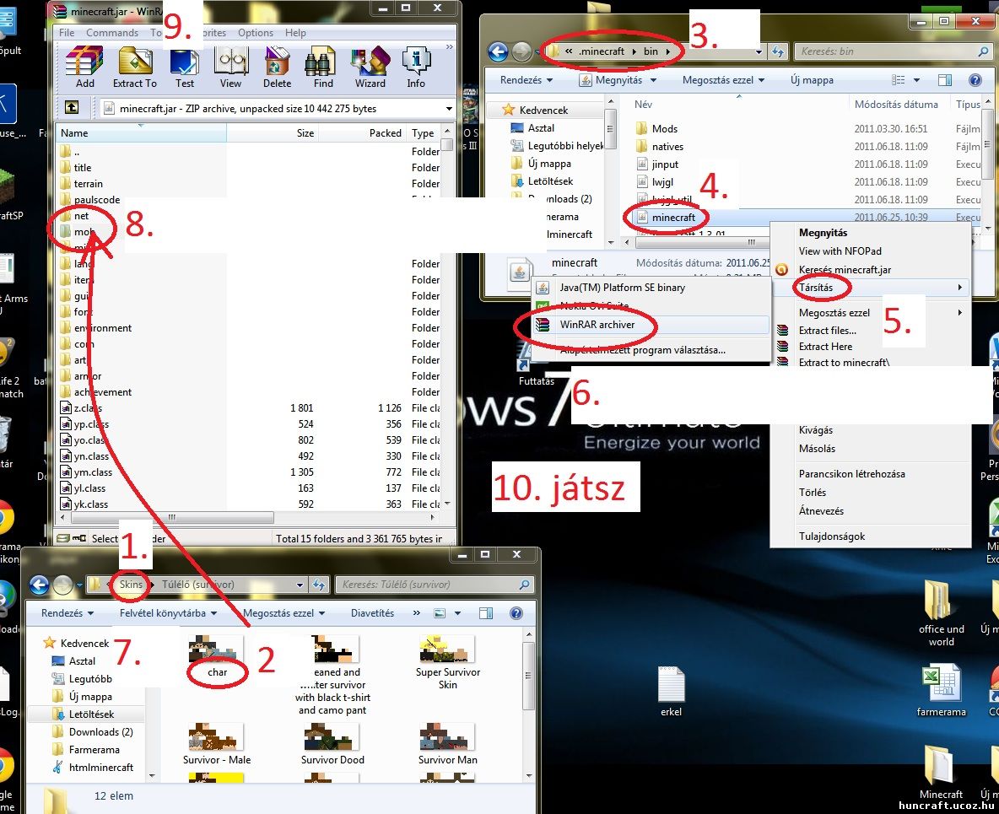Sort WinRAR list by Size column

pyautogui.click(x=272, y=133)
